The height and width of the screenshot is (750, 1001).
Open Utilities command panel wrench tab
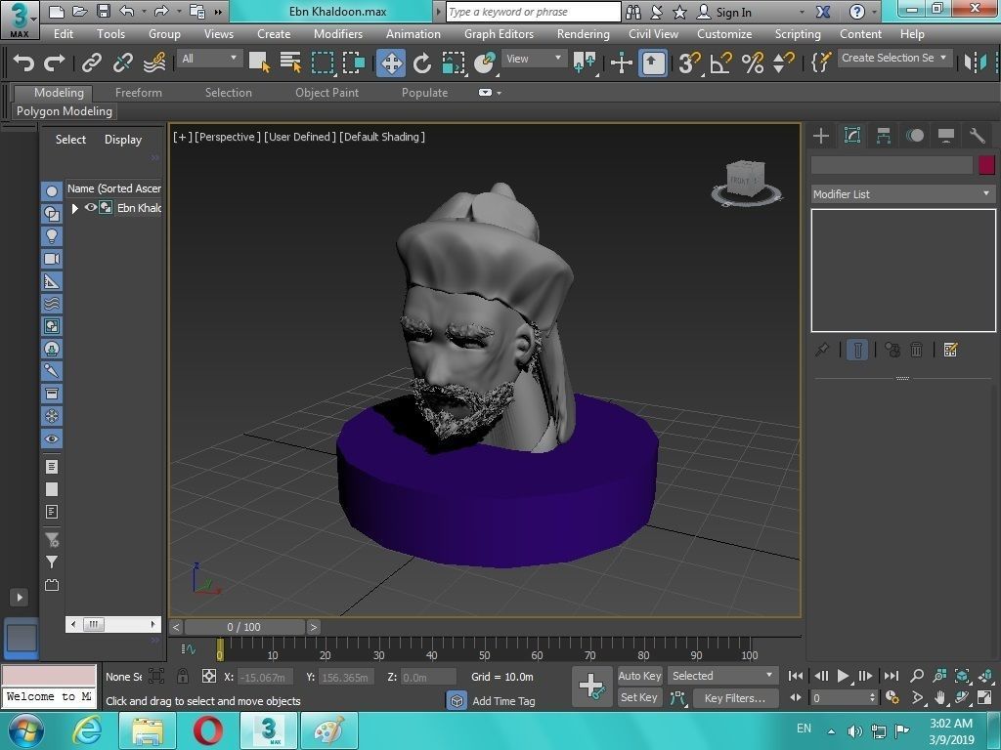(x=978, y=135)
